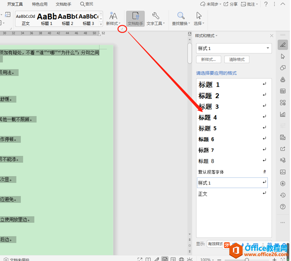Open the 样式和格式 panel title dropdown
The image size is (291, 261).
click(x=206, y=36)
